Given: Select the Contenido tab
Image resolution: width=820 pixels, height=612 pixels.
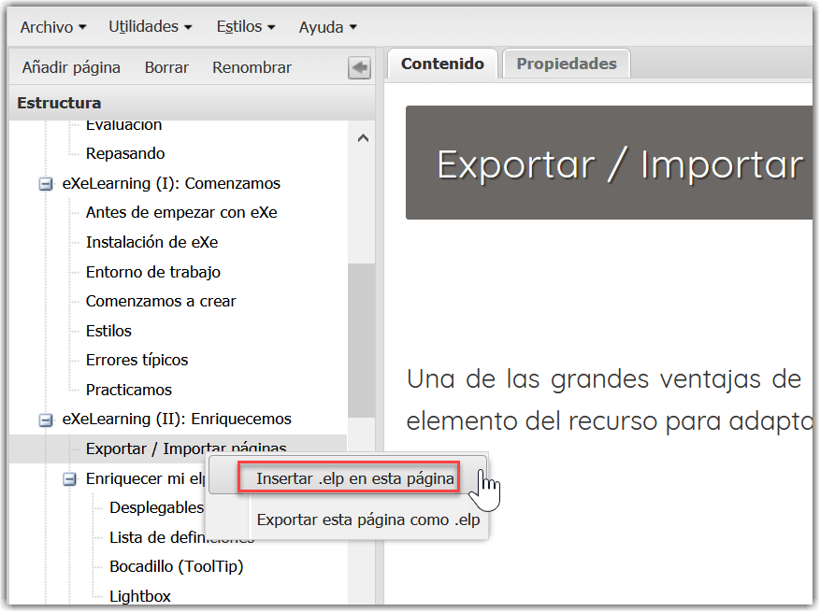Looking at the screenshot, I should [442, 64].
